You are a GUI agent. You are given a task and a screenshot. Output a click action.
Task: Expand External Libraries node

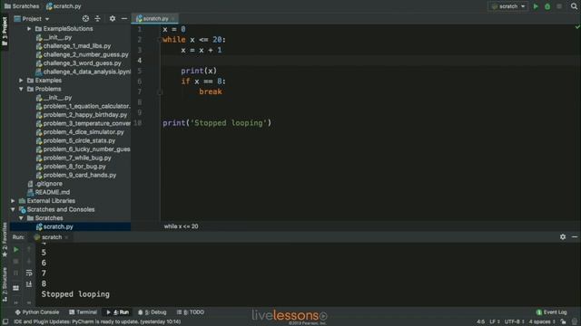pyautogui.click(x=13, y=201)
